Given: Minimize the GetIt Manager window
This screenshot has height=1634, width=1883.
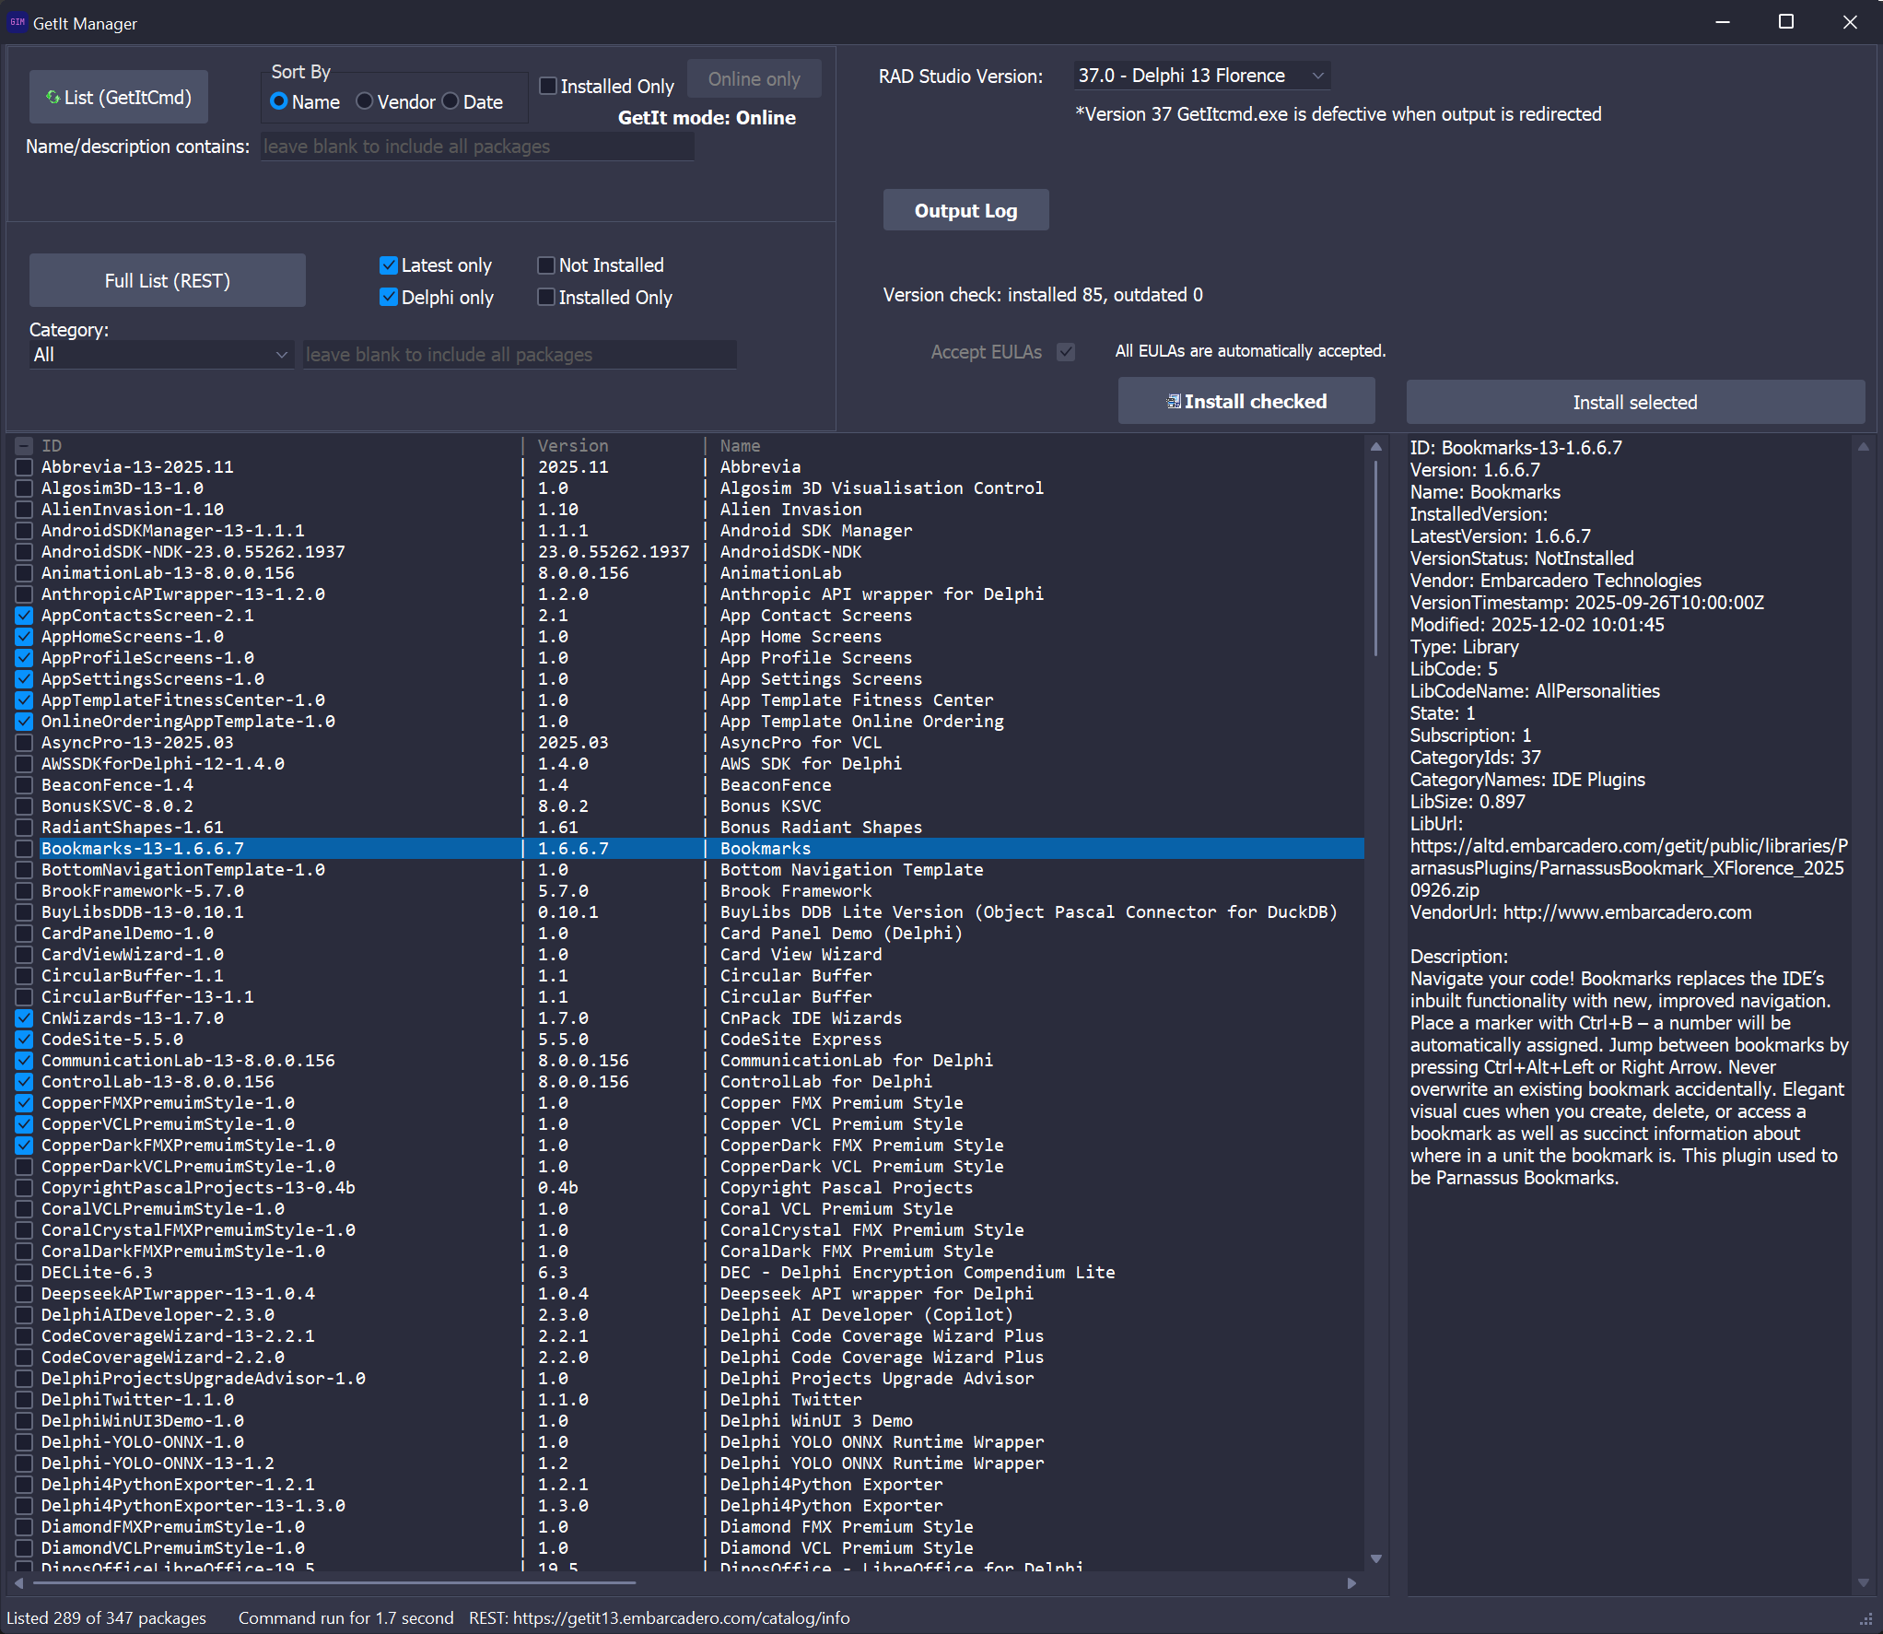Looking at the screenshot, I should pos(1723,22).
